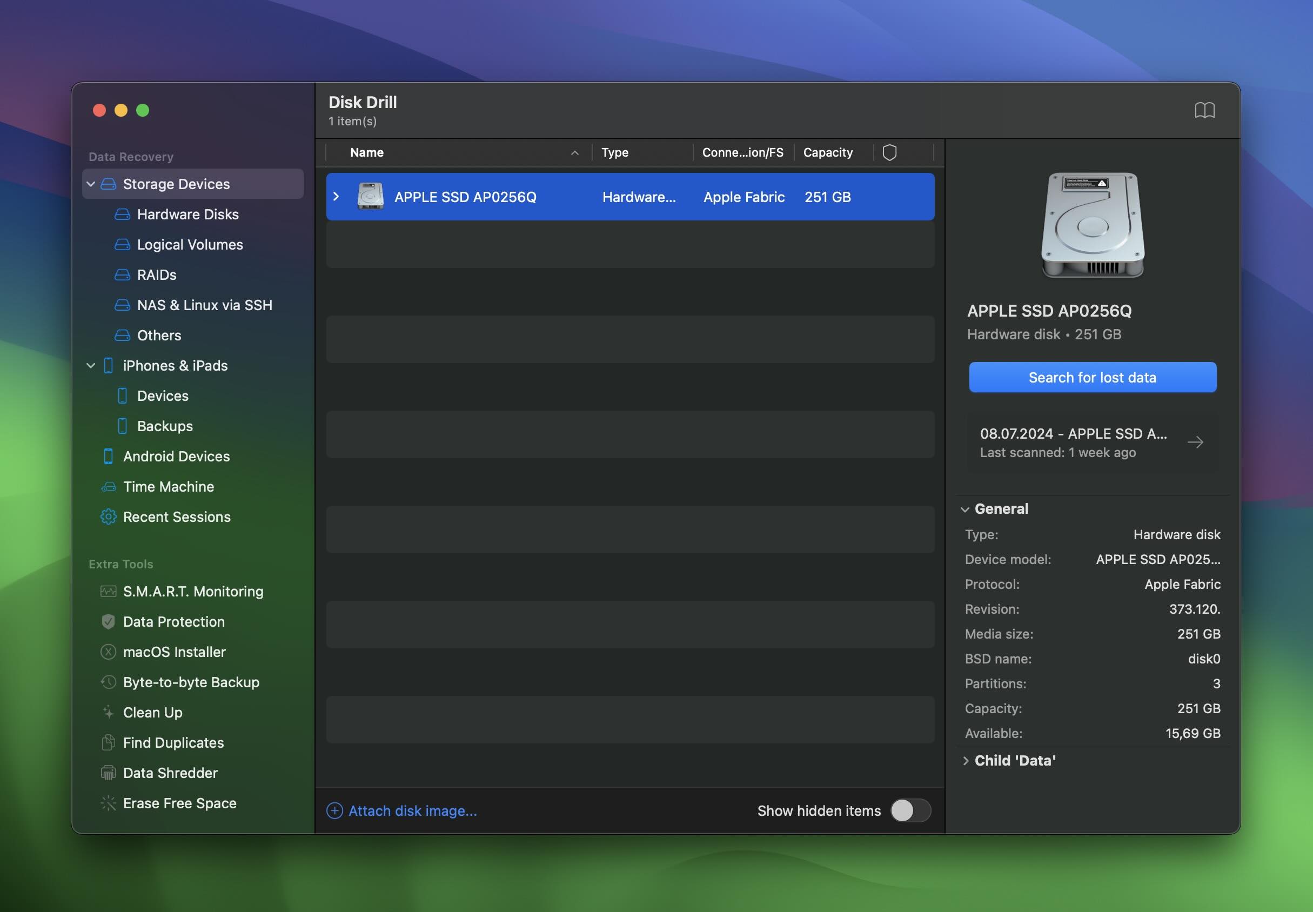
Task: Click the yellow minimize window button
Action: [x=121, y=110]
